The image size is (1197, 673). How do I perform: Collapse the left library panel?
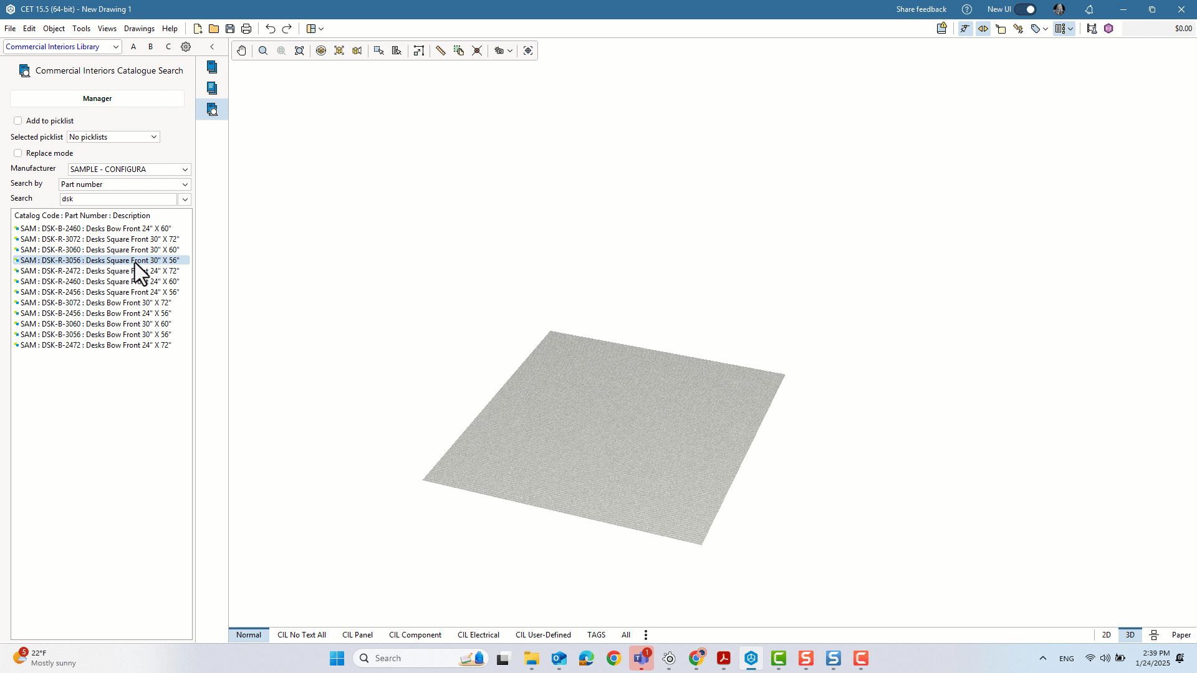[x=212, y=47]
